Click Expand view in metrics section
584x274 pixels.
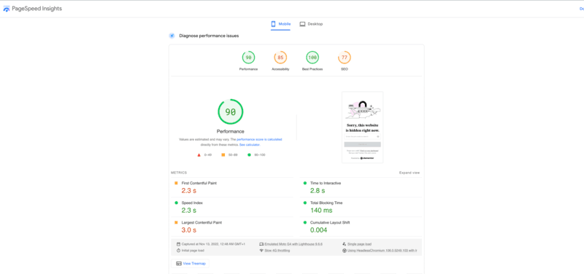[x=410, y=173]
